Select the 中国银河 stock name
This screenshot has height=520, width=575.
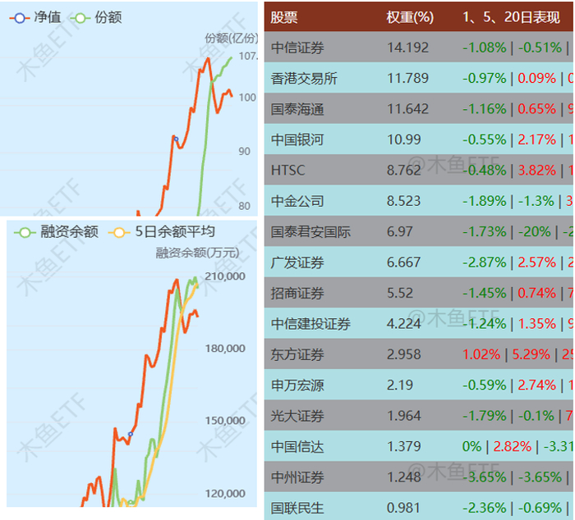(x=297, y=139)
